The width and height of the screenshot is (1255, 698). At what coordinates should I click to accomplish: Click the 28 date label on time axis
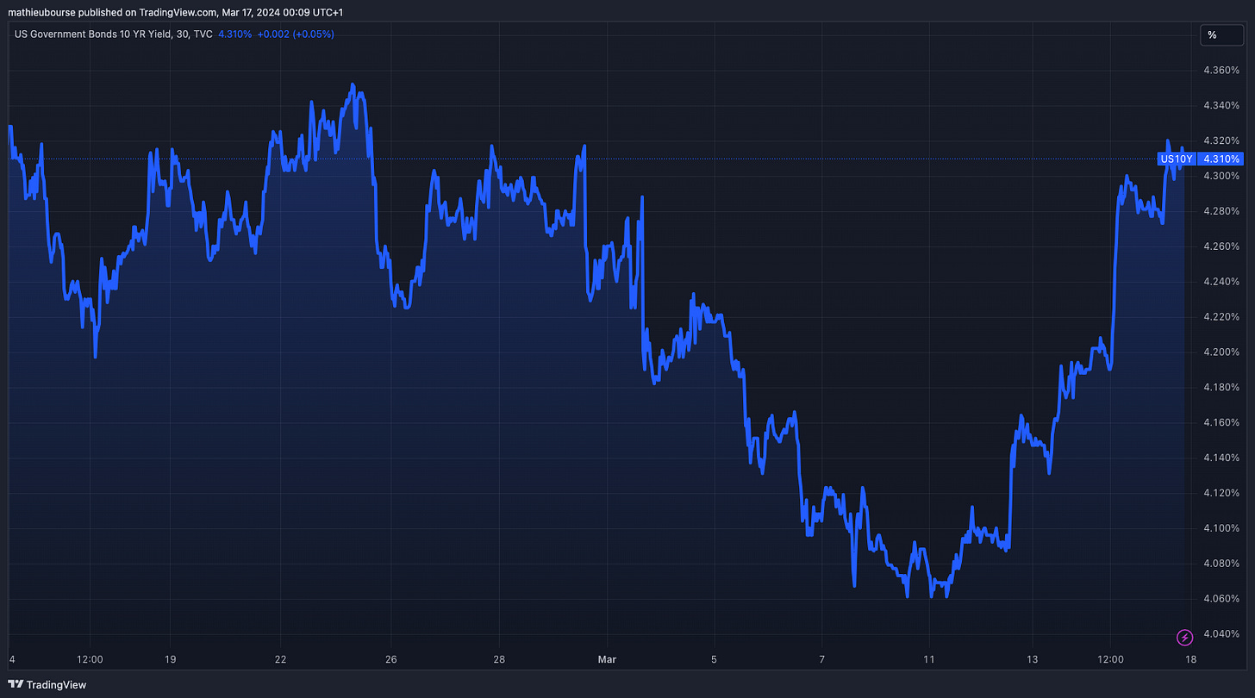[x=499, y=659]
